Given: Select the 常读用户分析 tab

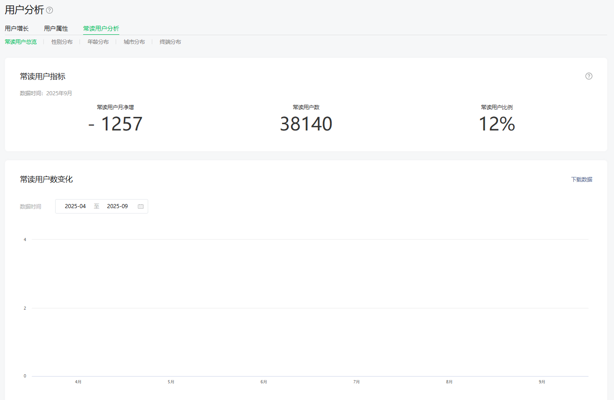Looking at the screenshot, I should [101, 28].
